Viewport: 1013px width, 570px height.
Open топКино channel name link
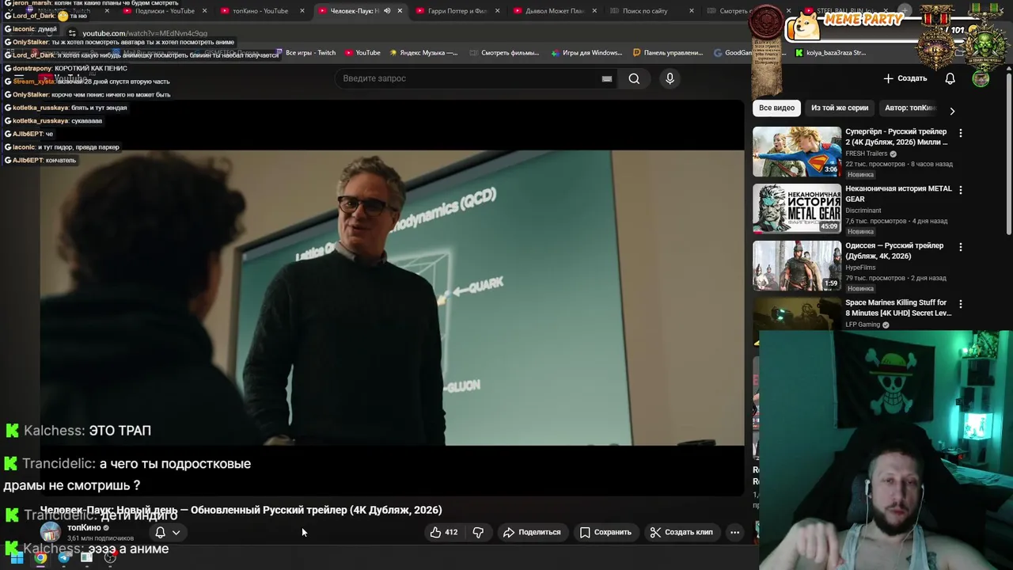tap(84, 528)
